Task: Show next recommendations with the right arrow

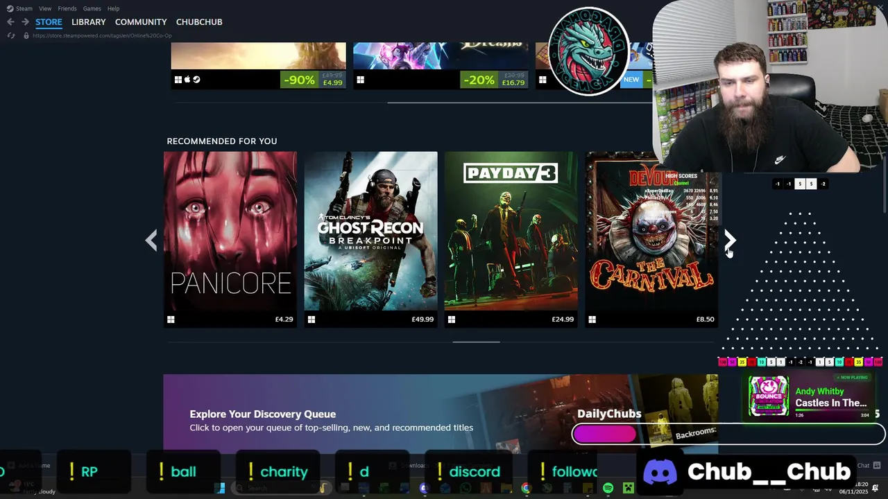Action: coord(730,240)
